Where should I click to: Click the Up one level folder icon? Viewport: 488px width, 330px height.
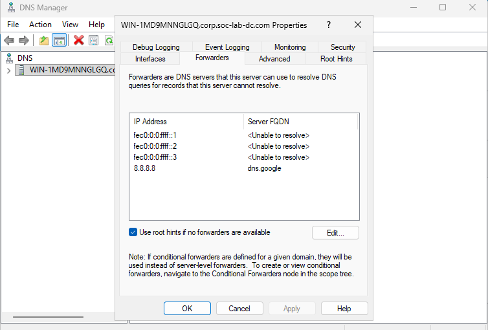click(44, 40)
